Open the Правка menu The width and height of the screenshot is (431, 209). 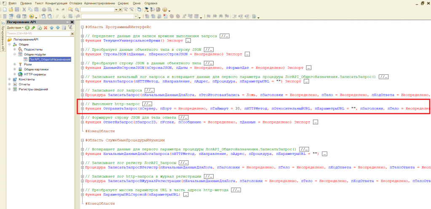[x=26, y=3]
